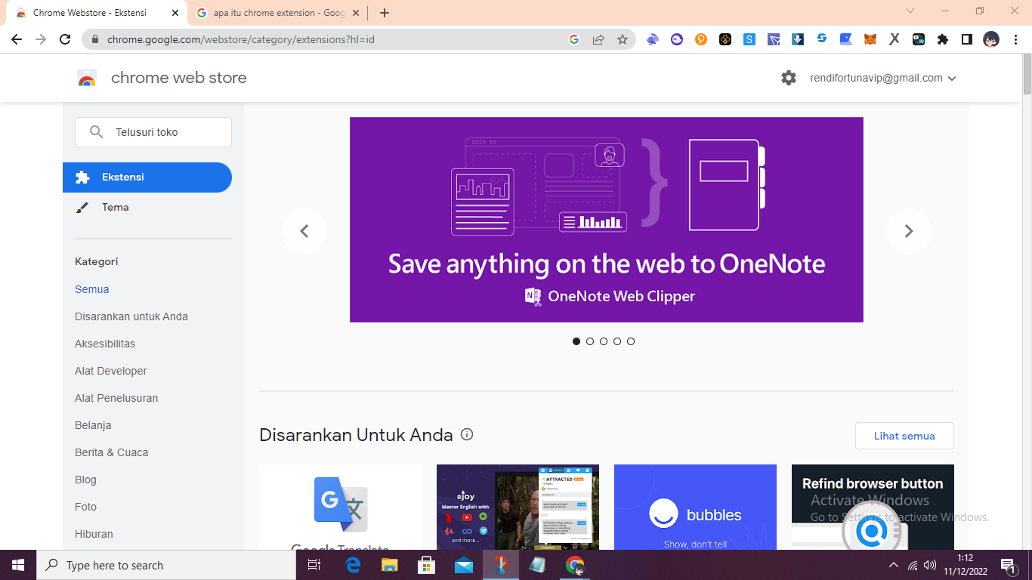
Task: Open the bubbles extension card
Action: 695,507
